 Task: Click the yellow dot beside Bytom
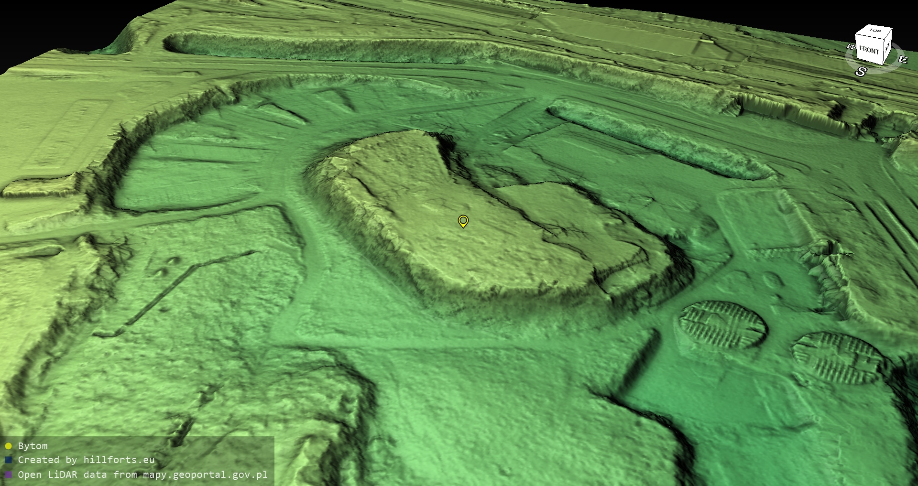pyautogui.click(x=8, y=446)
